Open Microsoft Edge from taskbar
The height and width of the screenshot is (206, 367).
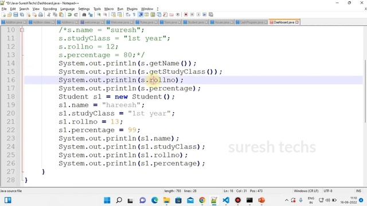[x=155, y=200]
